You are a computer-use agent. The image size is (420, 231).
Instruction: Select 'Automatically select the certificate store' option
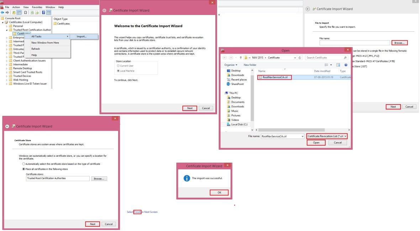point(24,164)
